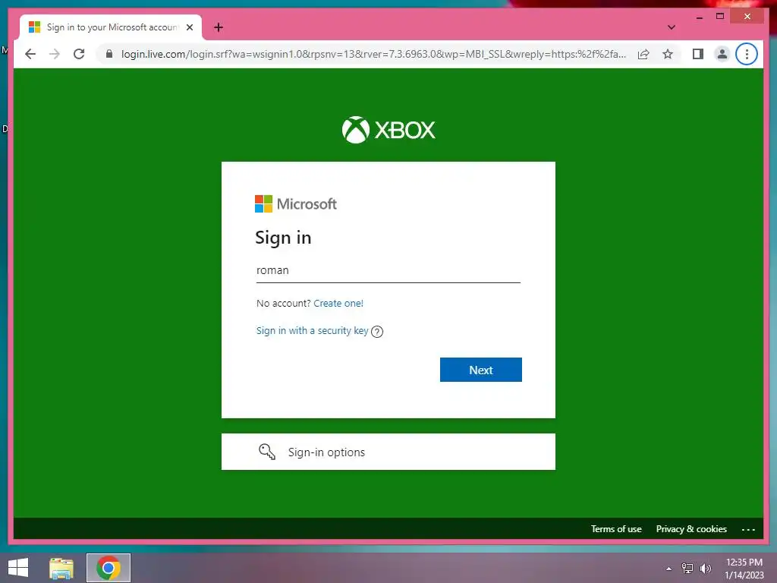Click the blue Next button

tap(480, 370)
